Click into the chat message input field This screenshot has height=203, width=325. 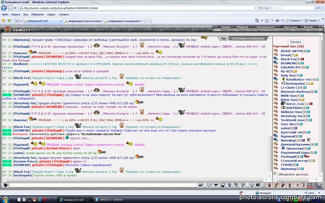coord(103,185)
